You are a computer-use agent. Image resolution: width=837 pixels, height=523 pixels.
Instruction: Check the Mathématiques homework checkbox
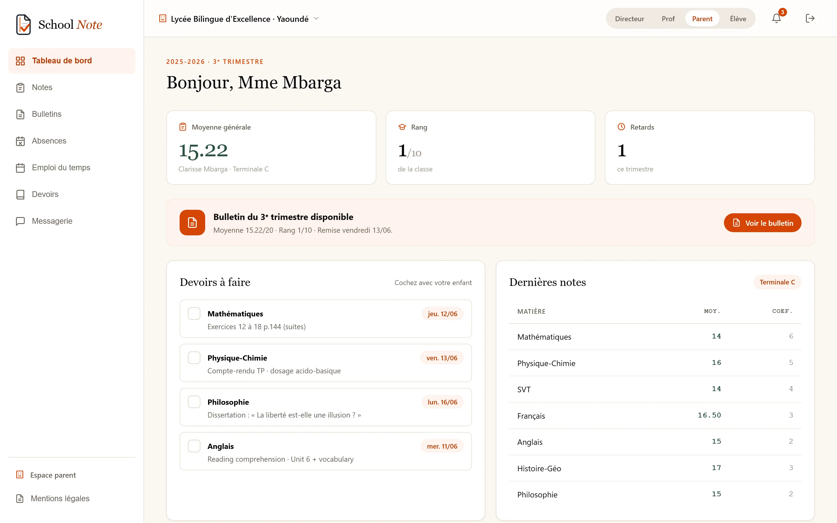pyautogui.click(x=194, y=314)
